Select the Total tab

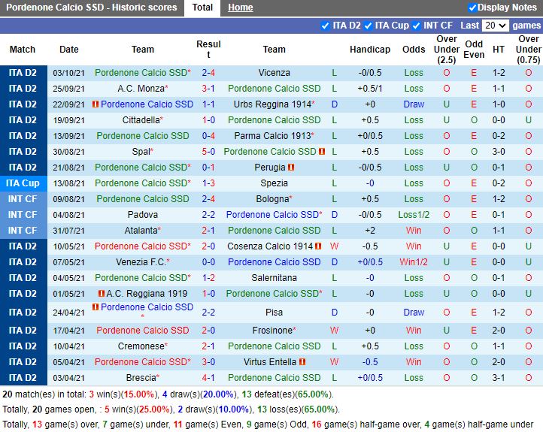[202, 8]
